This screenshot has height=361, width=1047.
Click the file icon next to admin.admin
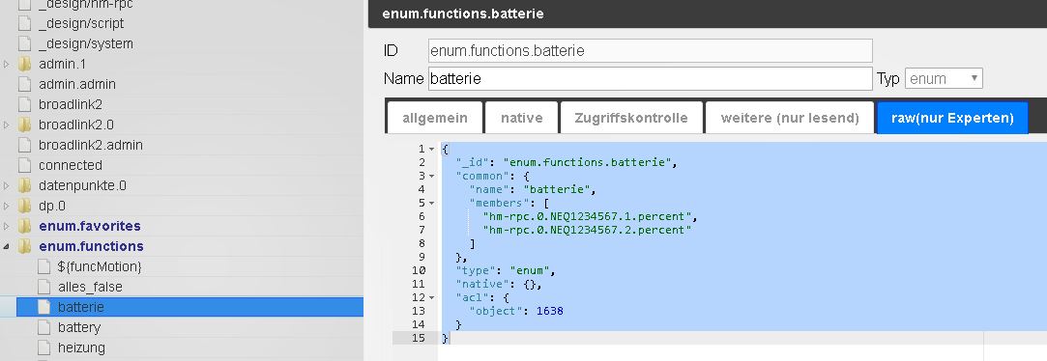(x=25, y=84)
